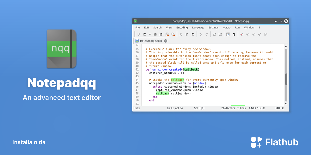
Task: Open the Window menu
Action: 249,28
